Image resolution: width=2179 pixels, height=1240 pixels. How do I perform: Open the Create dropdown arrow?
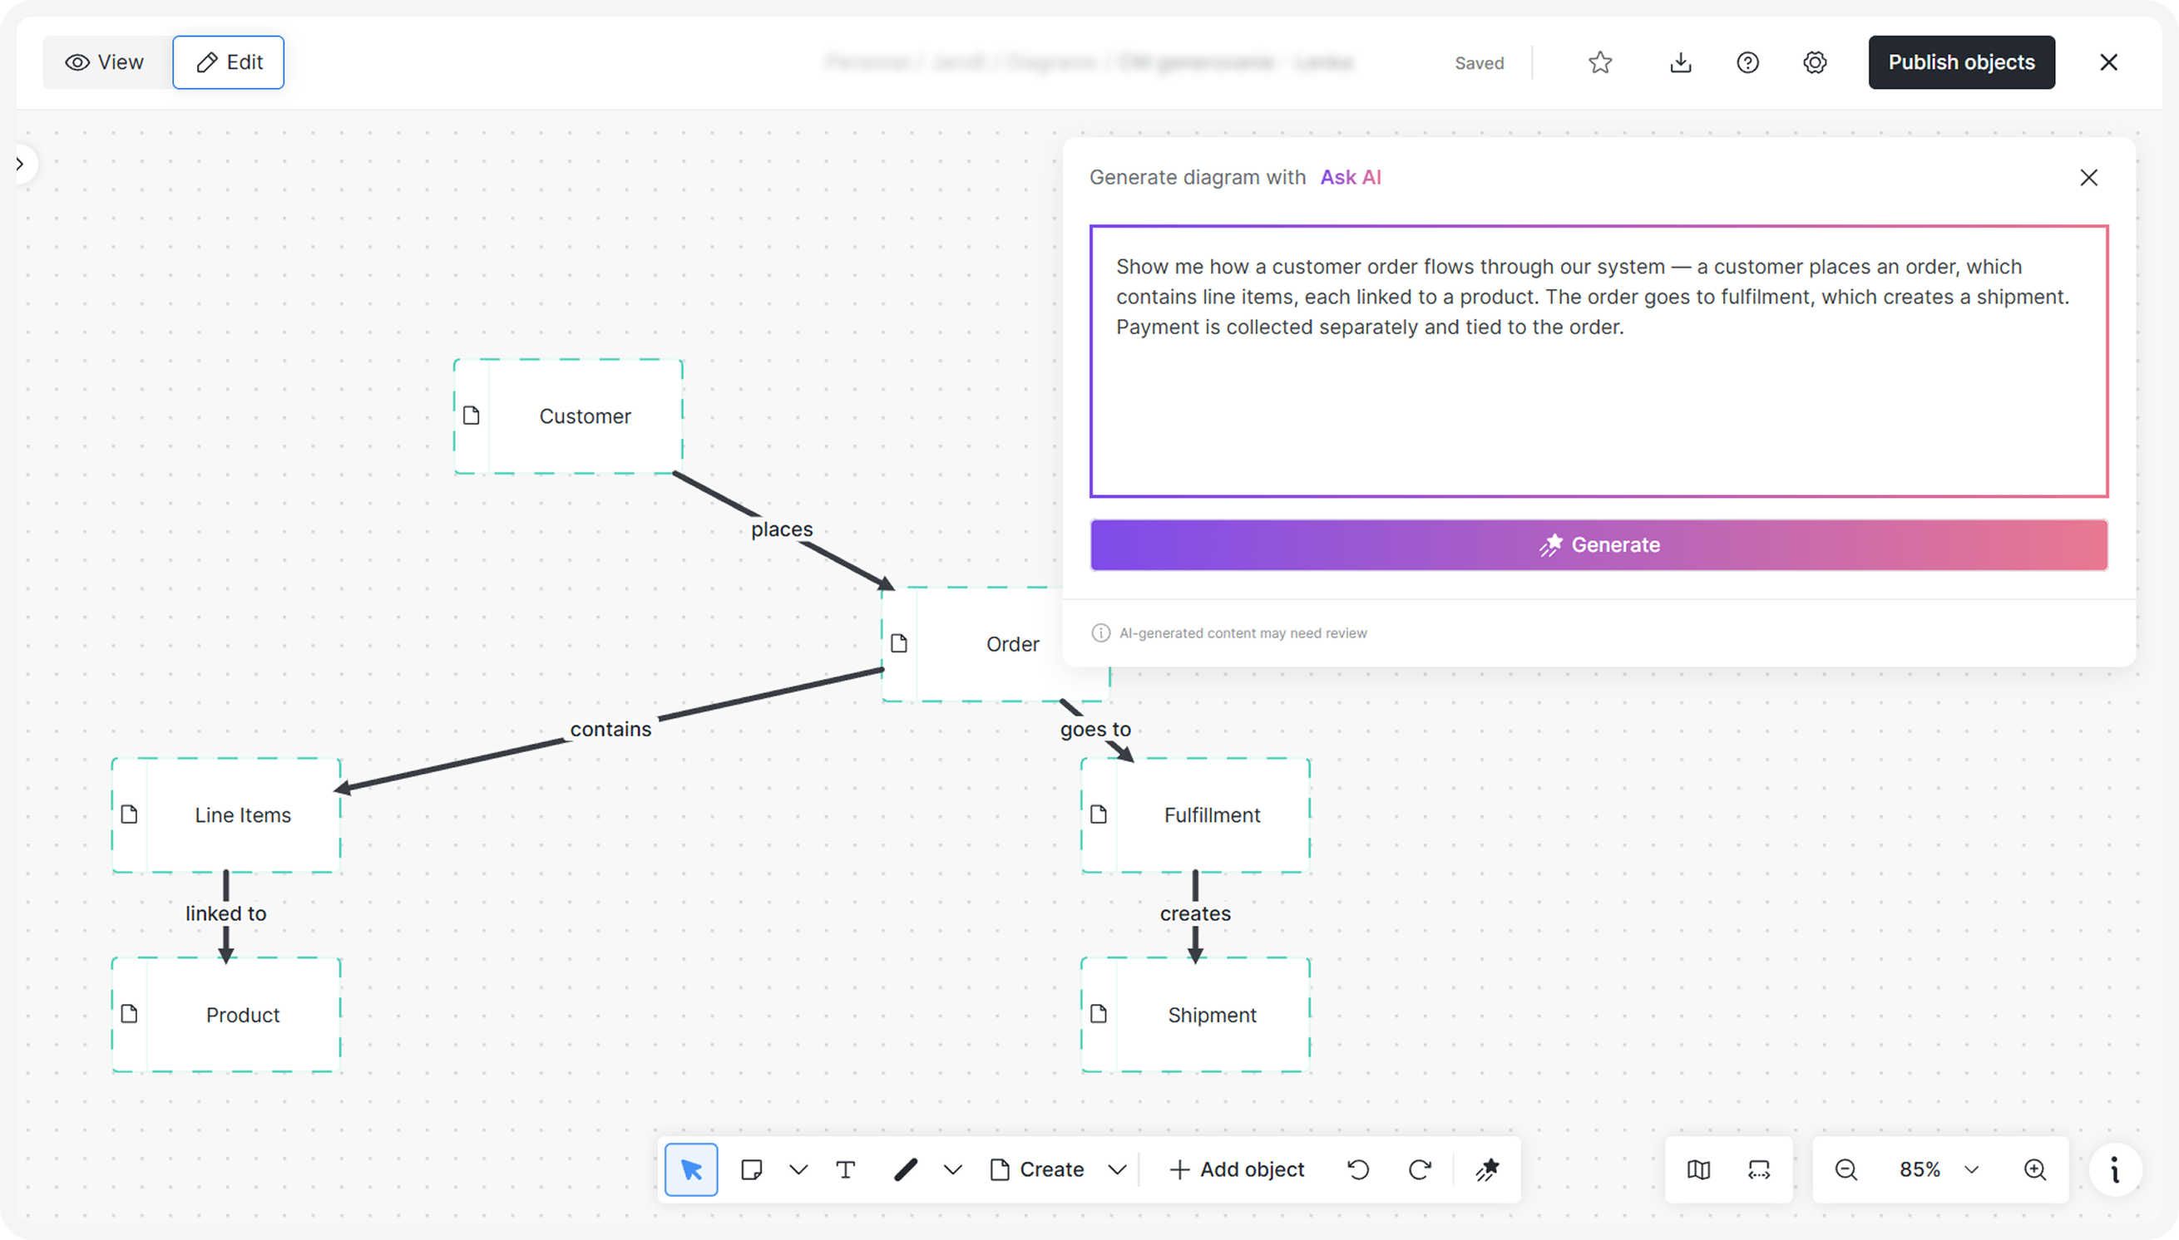tap(1117, 1169)
